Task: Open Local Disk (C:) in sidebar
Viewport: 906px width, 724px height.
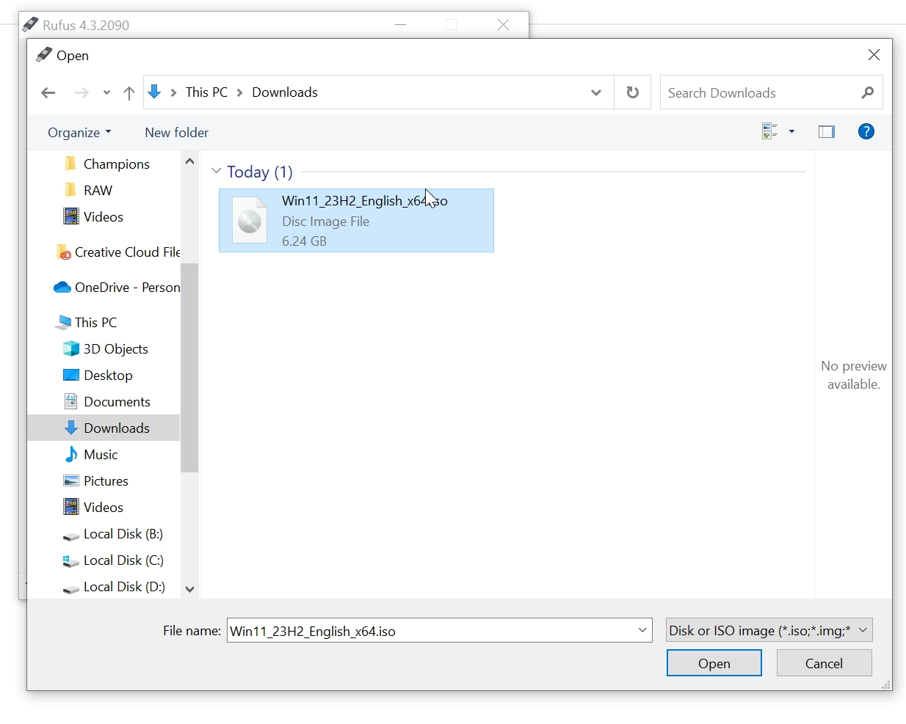Action: (x=113, y=560)
